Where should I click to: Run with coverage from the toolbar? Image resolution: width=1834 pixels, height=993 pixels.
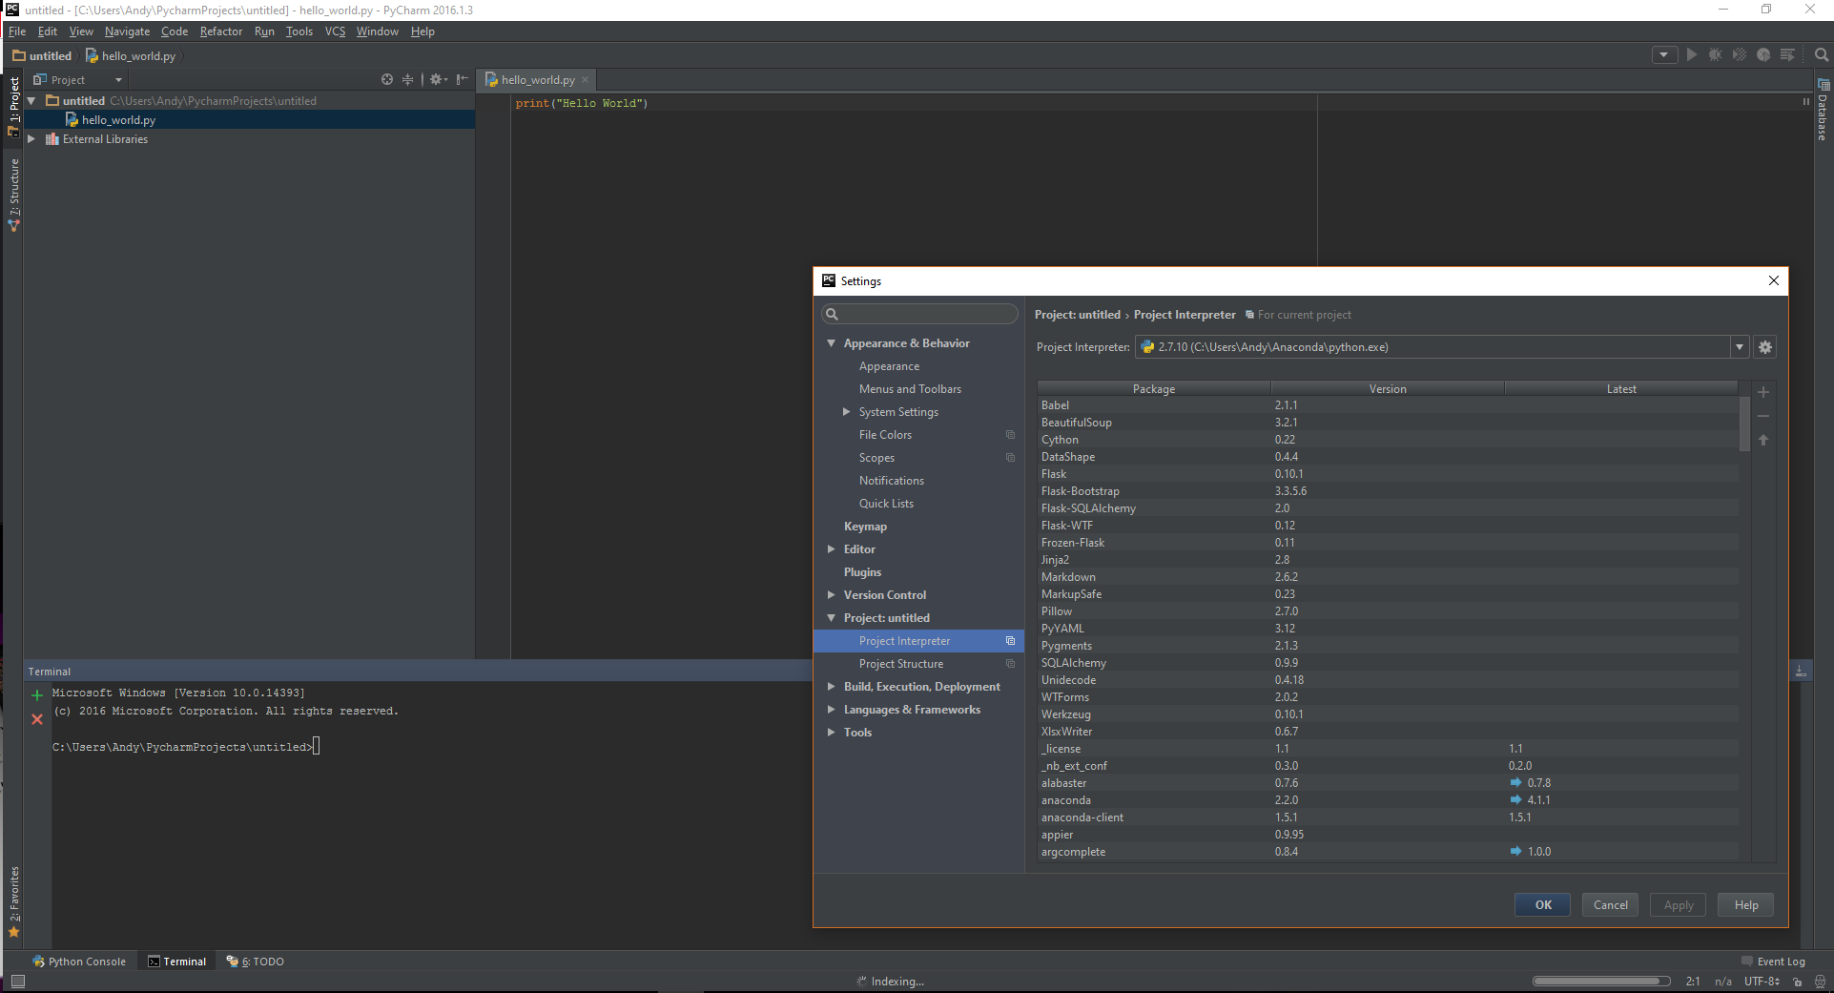[x=1739, y=55]
